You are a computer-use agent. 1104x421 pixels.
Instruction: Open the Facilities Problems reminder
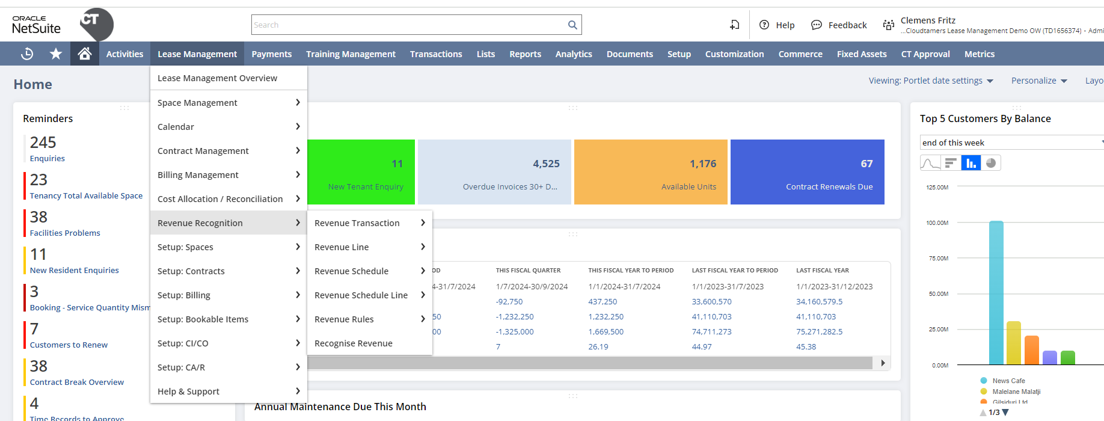[x=65, y=233]
